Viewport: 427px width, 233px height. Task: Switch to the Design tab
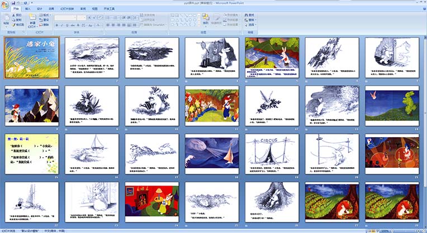click(x=40, y=9)
